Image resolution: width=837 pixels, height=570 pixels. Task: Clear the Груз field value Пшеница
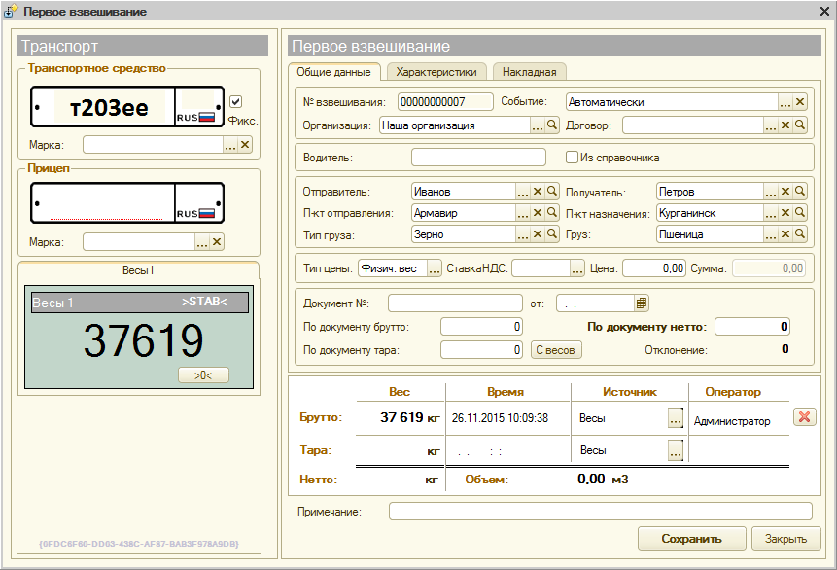click(x=785, y=234)
